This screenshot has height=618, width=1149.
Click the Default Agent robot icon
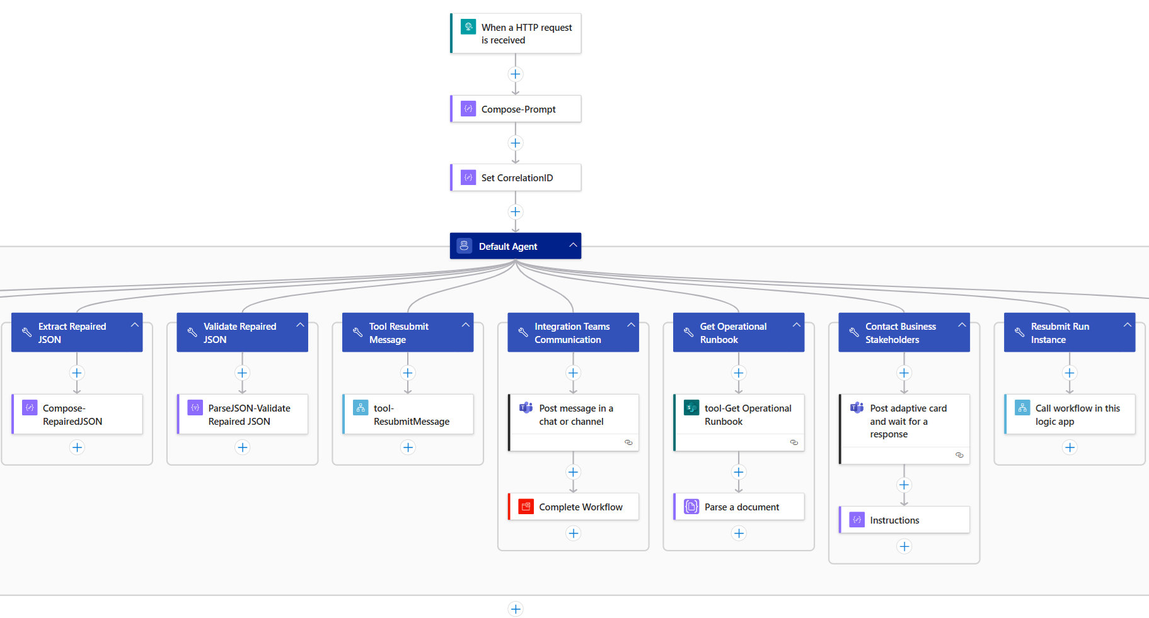click(x=464, y=245)
